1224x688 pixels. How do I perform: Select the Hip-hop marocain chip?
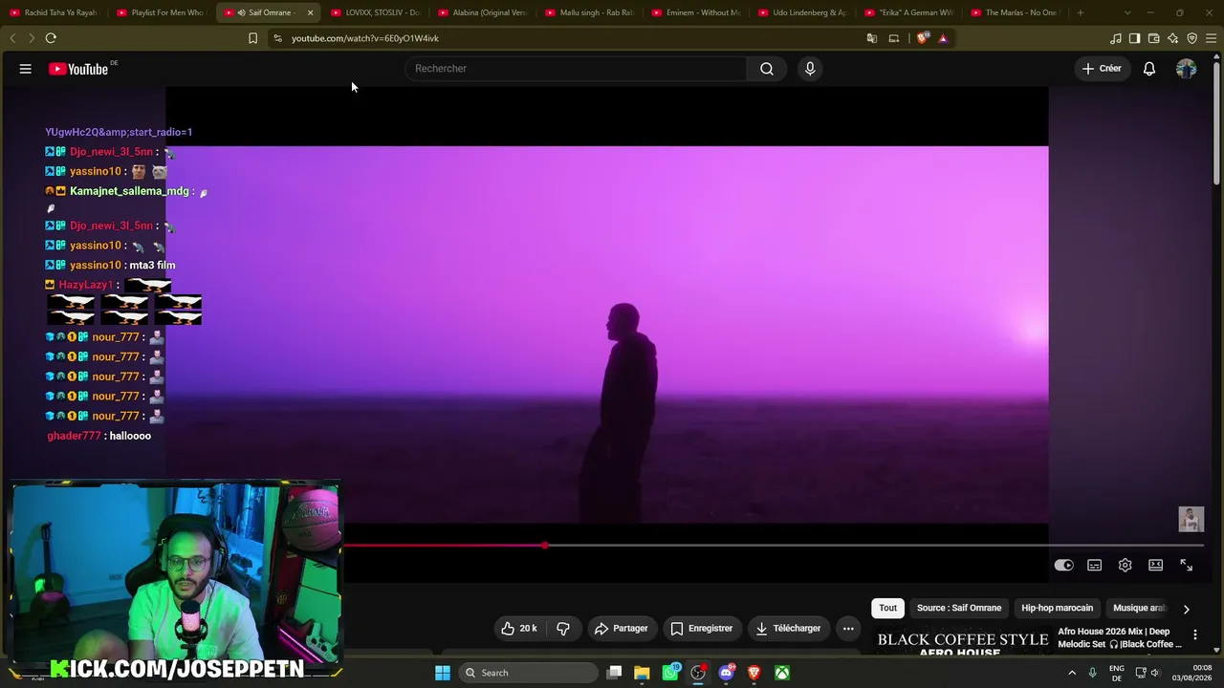1057,608
